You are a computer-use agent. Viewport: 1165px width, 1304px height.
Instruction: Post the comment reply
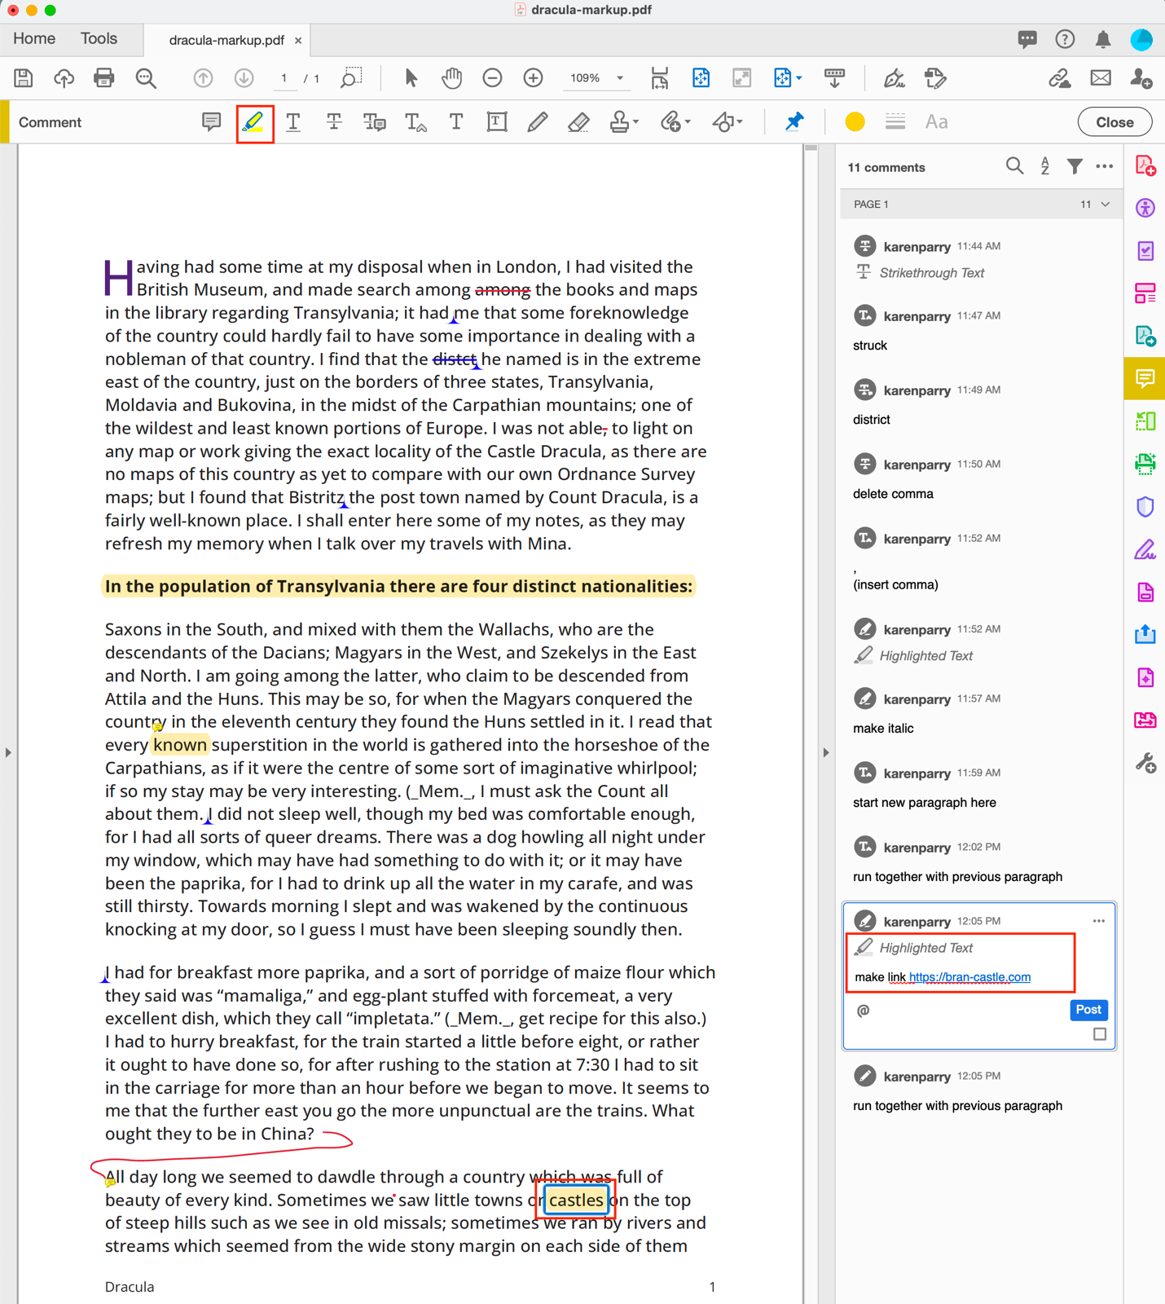coord(1088,1010)
